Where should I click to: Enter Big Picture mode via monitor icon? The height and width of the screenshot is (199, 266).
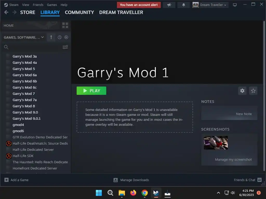[235, 5]
